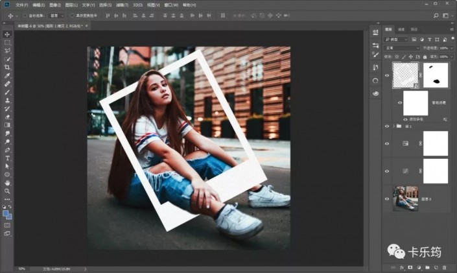The width and height of the screenshot is (457, 273).
Task: Open the Move tool preset picker arrow
Action: click(x=17, y=16)
